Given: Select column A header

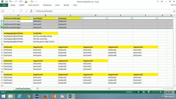Looking at the screenshot, I should click(18, 15).
